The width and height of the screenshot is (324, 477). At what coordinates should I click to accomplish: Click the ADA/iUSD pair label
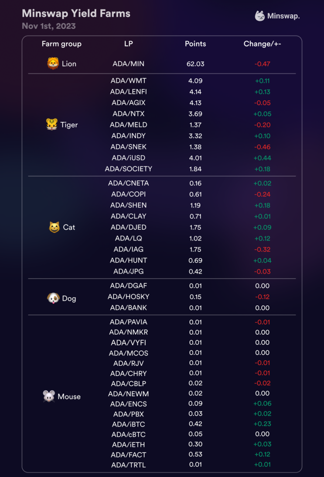tap(128, 158)
